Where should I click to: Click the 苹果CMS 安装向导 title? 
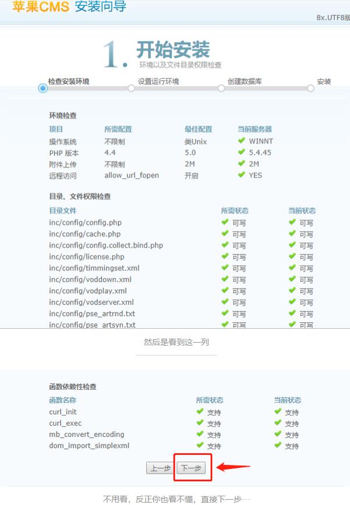tap(69, 6)
